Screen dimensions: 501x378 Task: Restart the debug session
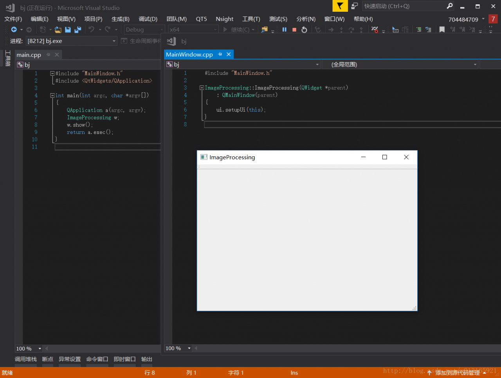tap(304, 30)
